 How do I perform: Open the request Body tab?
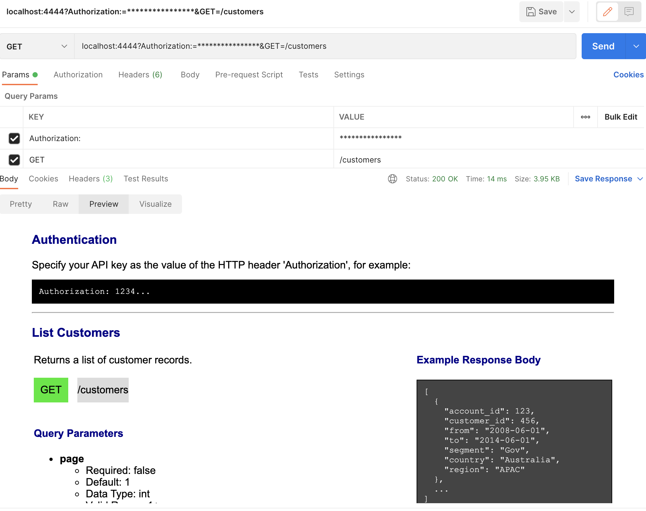point(190,75)
